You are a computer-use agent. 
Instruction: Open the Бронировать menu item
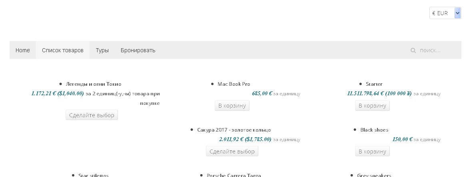tap(138, 50)
